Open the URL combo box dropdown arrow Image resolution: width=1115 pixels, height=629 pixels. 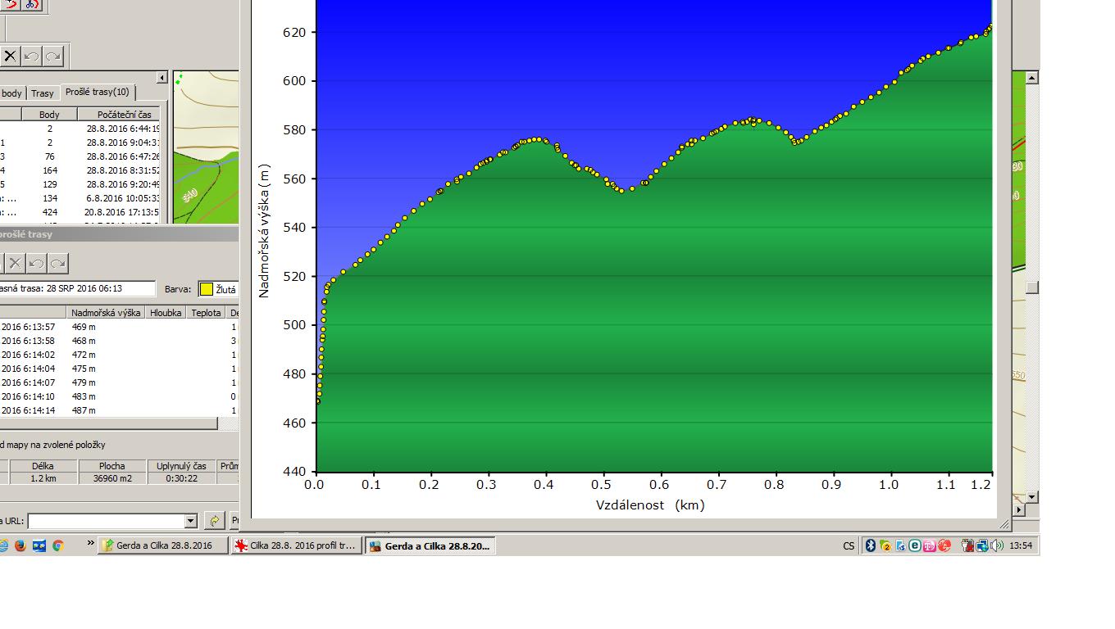pos(191,521)
